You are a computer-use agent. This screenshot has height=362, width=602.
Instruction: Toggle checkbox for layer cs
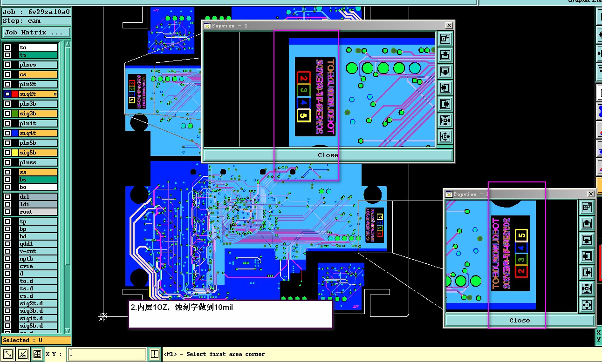tap(7, 74)
